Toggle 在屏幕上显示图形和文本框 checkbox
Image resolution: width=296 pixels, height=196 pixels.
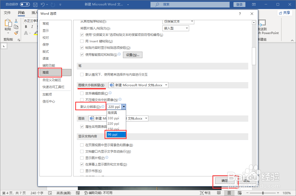coord(82,164)
